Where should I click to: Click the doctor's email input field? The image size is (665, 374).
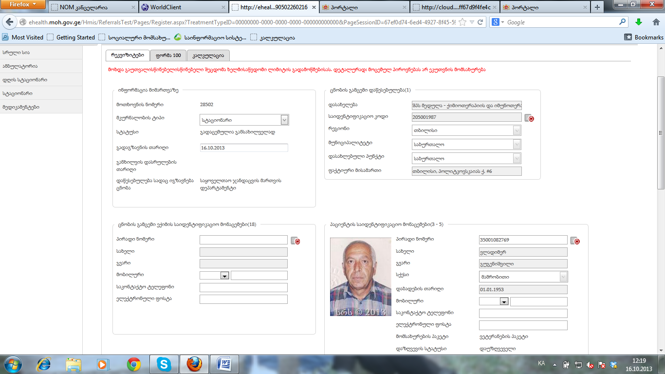click(x=243, y=299)
